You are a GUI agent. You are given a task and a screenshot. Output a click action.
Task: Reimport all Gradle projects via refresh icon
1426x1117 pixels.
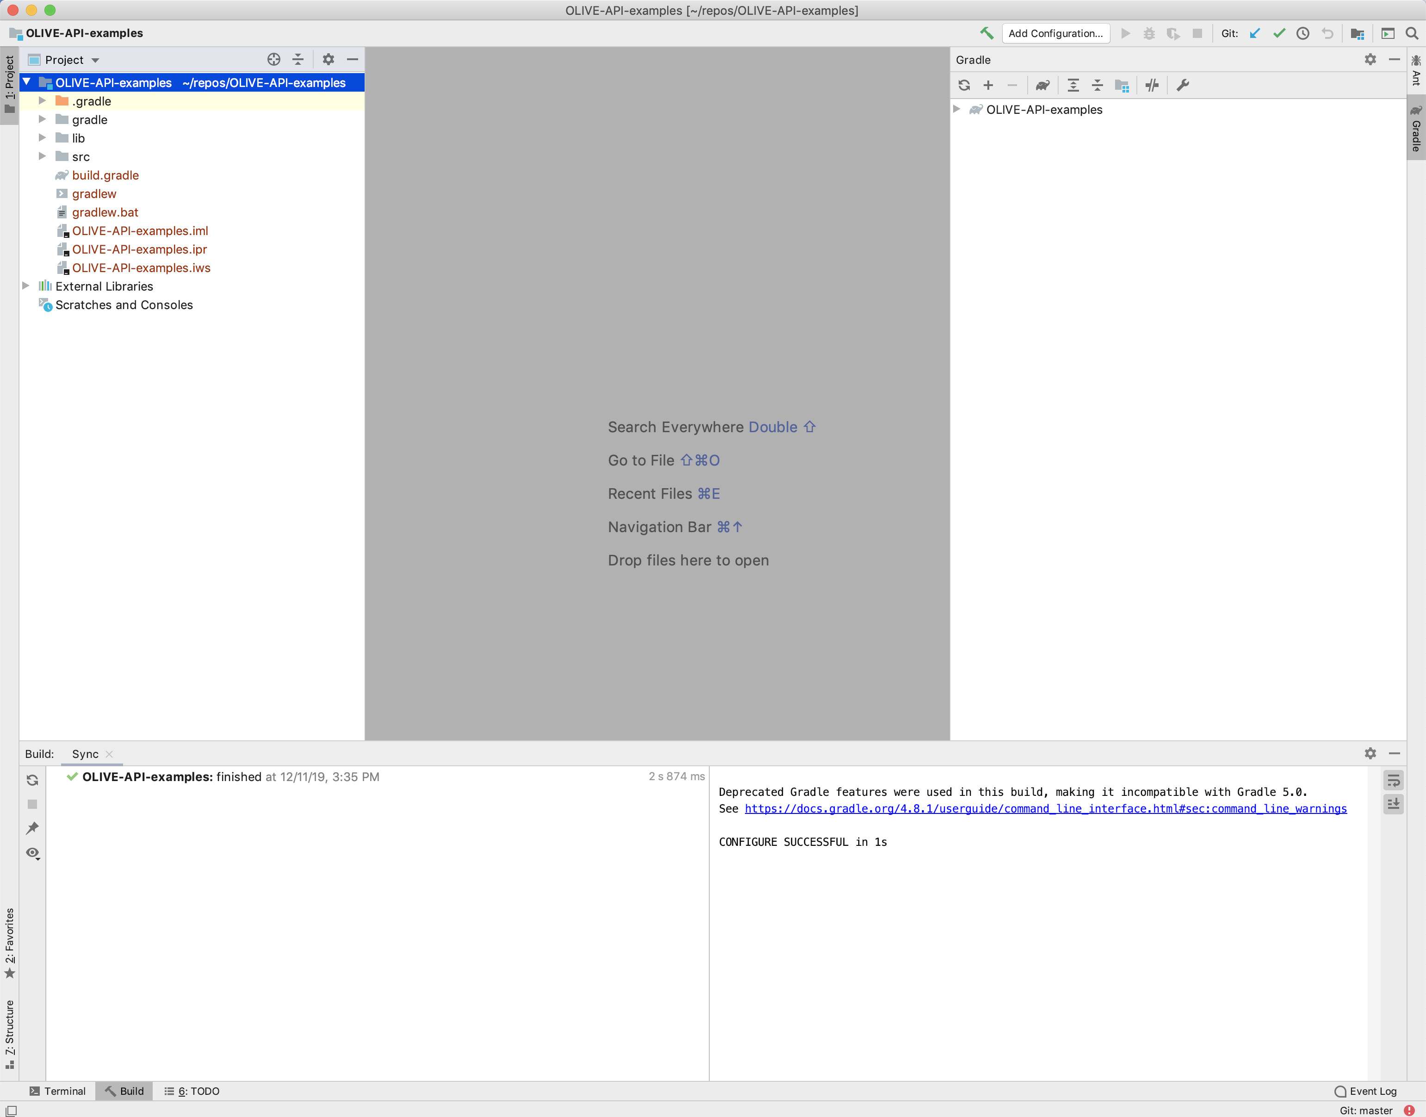point(964,85)
